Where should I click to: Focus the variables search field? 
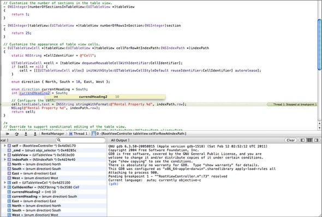81,140
